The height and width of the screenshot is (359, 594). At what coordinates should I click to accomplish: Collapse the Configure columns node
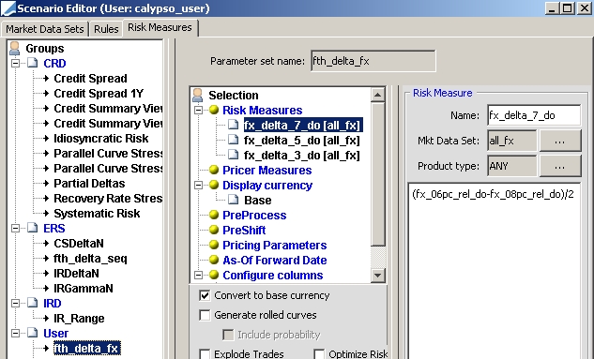(199, 275)
